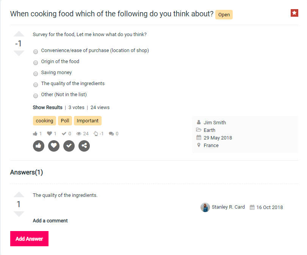Choose the 'Saving money' radio option
The width and height of the screenshot is (307, 255).
click(x=36, y=73)
